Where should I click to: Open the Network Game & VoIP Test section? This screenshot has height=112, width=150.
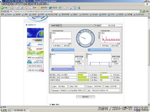(x=100, y=50)
